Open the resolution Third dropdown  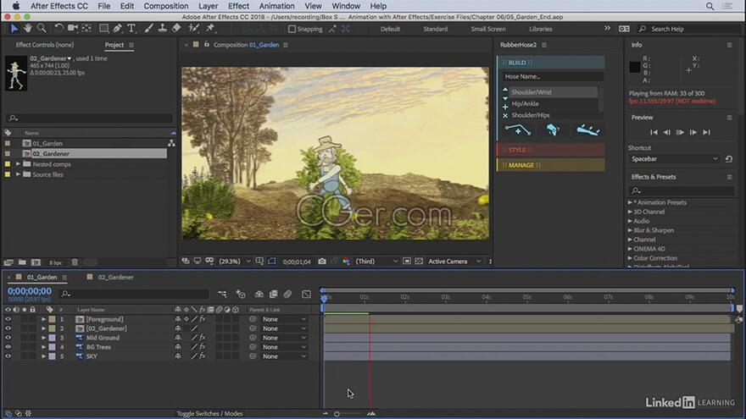point(376,262)
